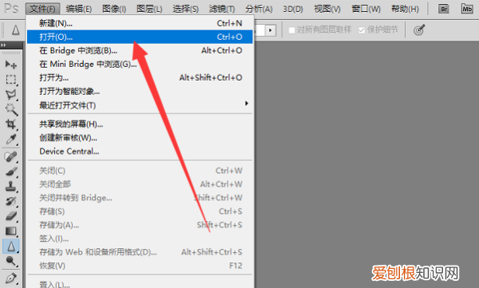Open the strength slider dropdown arrow
This screenshot has width=479, height=288.
point(271,30)
